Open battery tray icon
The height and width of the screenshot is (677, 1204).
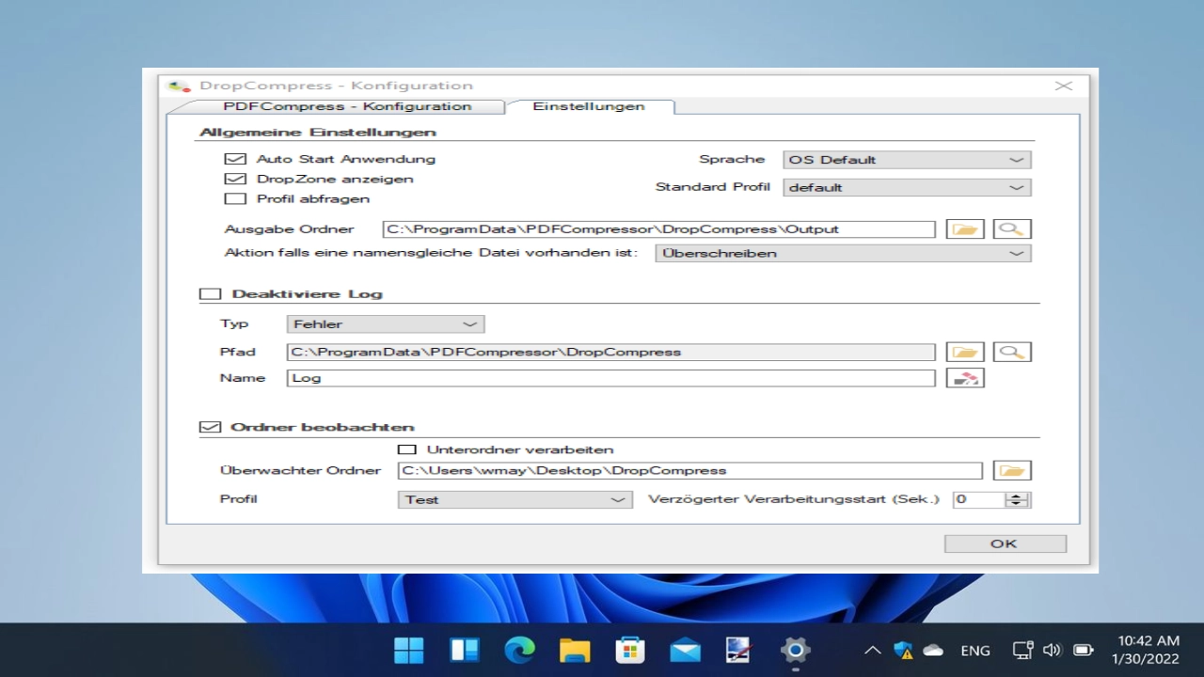tap(1084, 650)
